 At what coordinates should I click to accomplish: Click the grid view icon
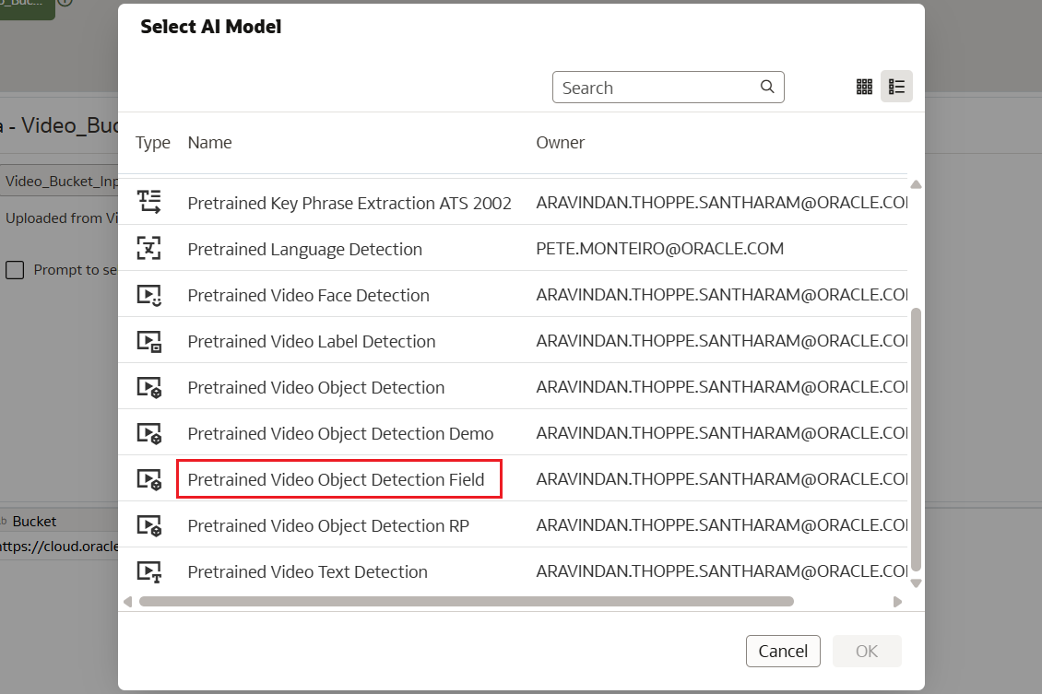point(864,86)
